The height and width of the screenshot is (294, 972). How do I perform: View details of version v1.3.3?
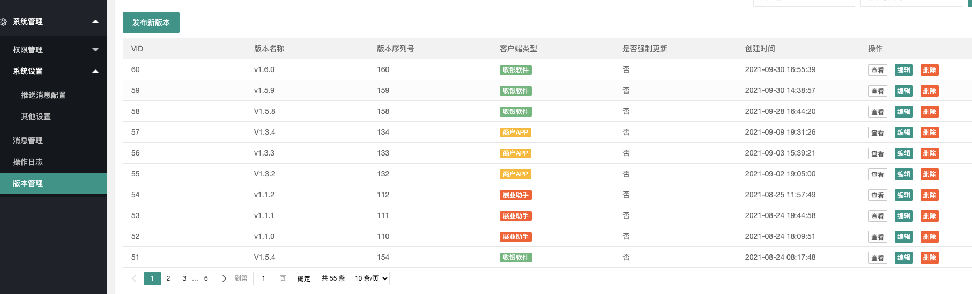pyautogui.click(x=878, y=153)
